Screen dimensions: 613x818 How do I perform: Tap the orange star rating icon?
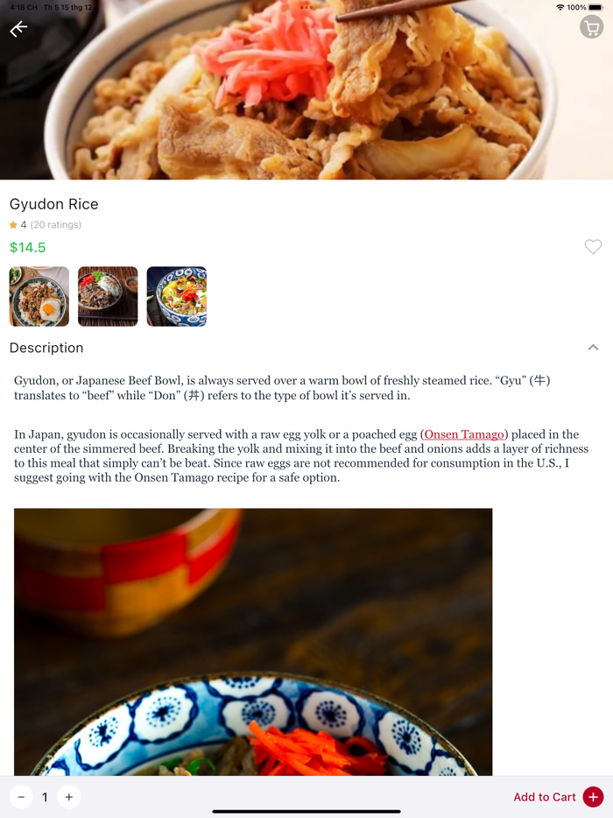(13, 225)
